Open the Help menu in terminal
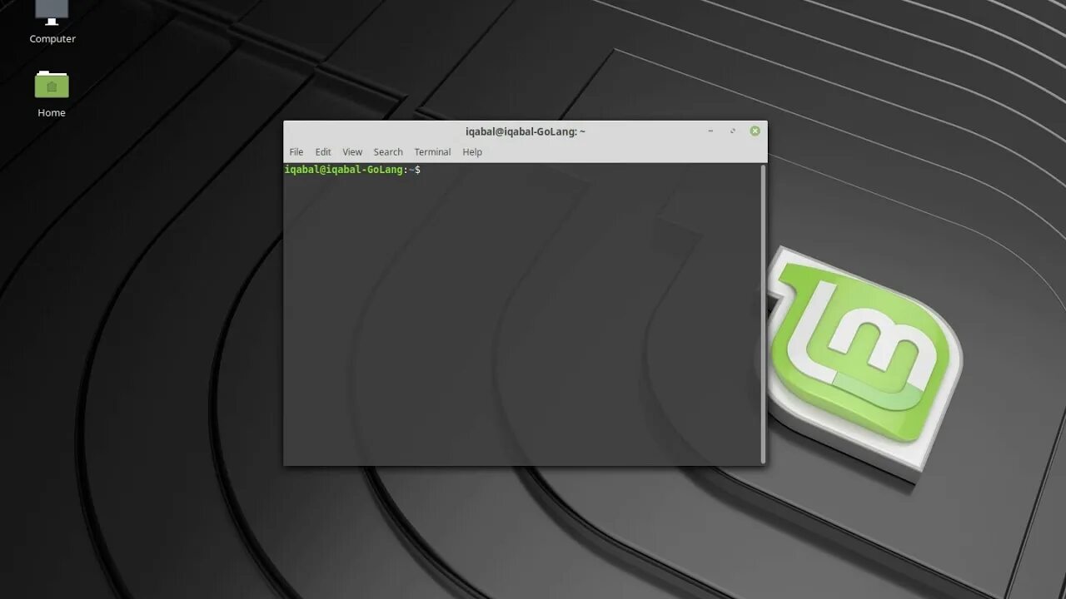Image resolution: width=1066 pixels, height=599 pixels. click(472, 152)
